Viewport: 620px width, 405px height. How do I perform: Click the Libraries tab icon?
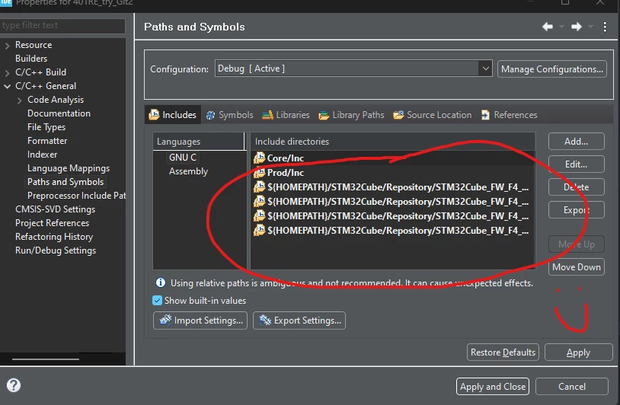pos(267,115)
